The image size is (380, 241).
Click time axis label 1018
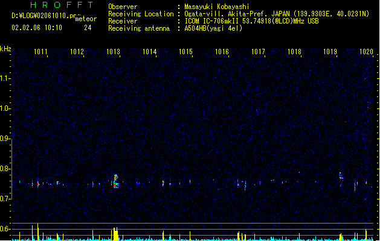[294, 52]
